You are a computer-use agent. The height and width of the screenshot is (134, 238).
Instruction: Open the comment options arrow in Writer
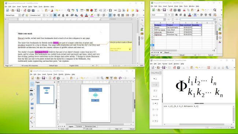tap(130, 49)
